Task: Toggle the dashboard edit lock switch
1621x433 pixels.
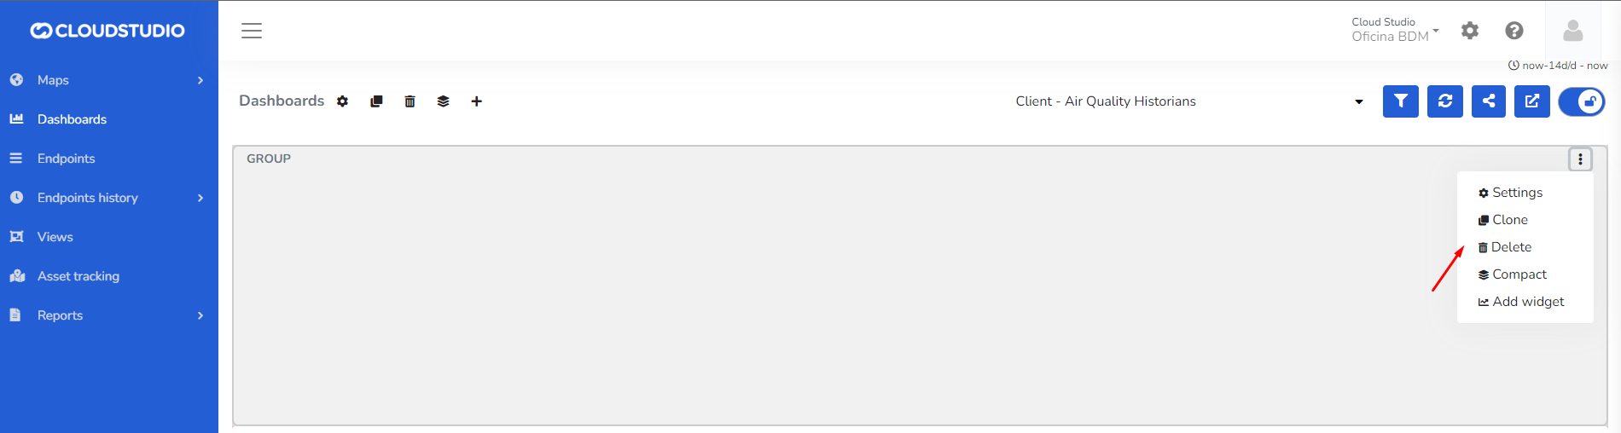Action: tap(1581, 101)
